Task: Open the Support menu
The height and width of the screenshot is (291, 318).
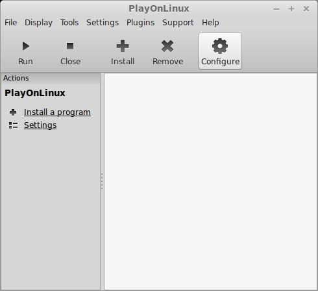Action: pyautogui.click(x=178, y=23)
